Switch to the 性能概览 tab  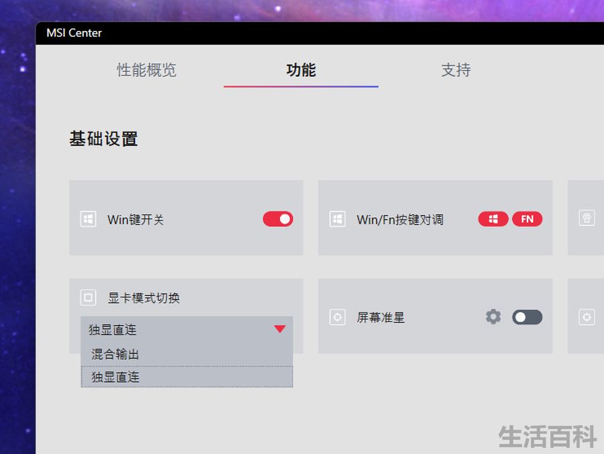pyautogui.click(x=146, y=70)
